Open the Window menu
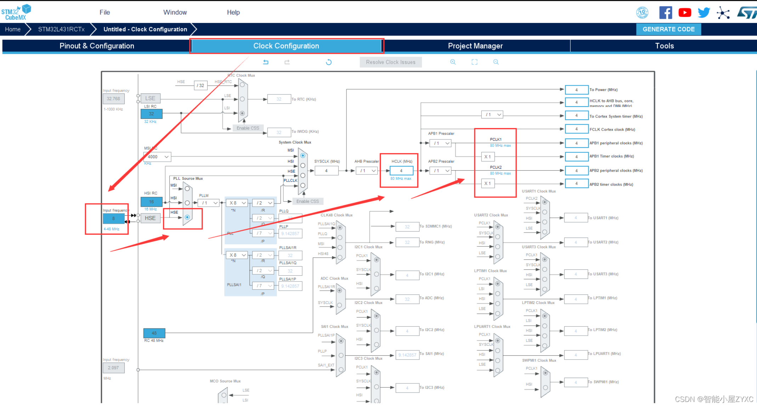757x406 pixels. pos(175,12)
